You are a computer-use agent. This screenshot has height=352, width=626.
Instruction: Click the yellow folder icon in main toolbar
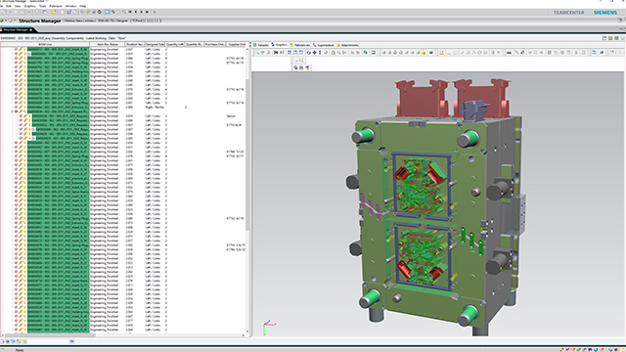click(53, 13)
